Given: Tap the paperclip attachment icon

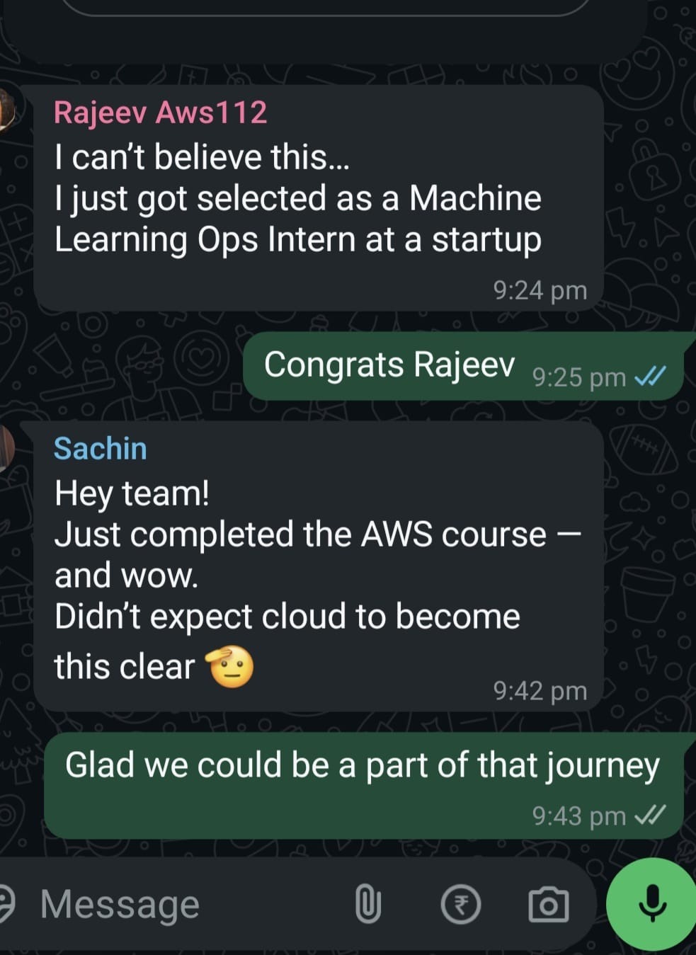Looking at the screenshot, I should (367, 904).
